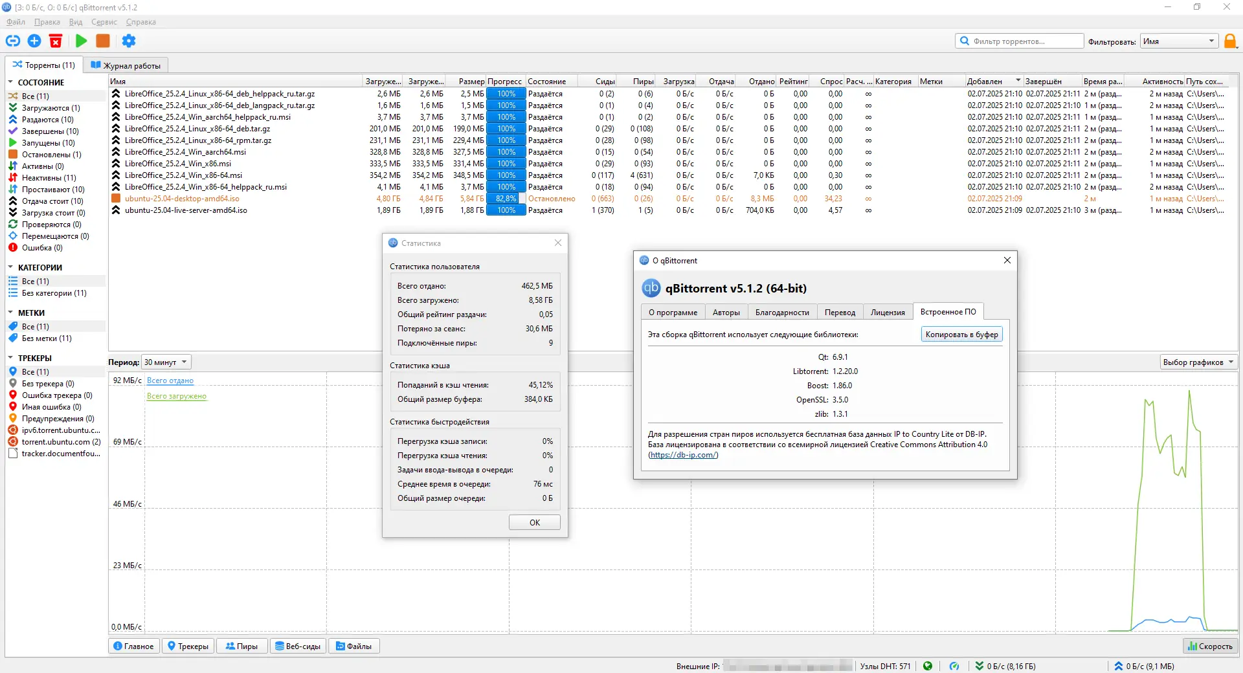The height and width of the screenshot is (673, 1243).
Task: Sort by the Состояние column header
Action: coord(551,82)
